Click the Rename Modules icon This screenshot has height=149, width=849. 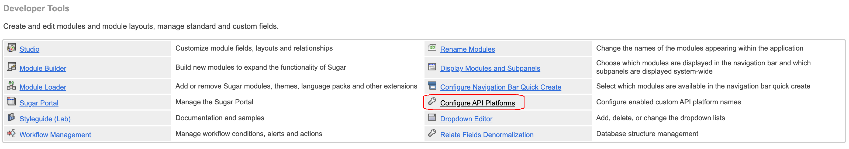click(x=432, y=48)
